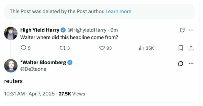Click Learn more about deleted post
The height and width of the screenshot is (106, 203).
pyautogui.click(x=118, y=11)
